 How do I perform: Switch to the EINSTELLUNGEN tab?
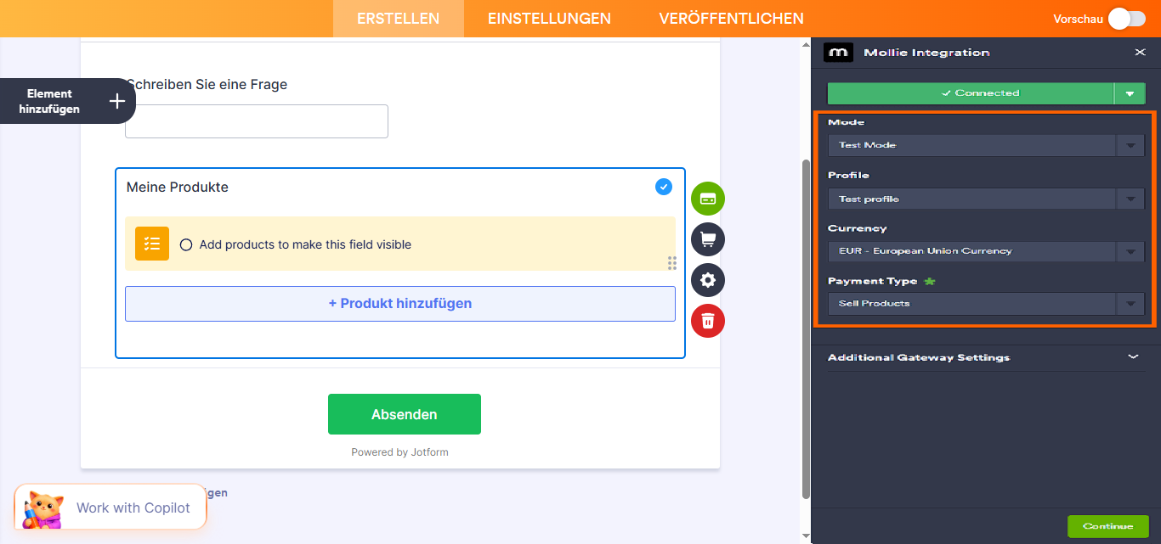(x=548, y=18)
